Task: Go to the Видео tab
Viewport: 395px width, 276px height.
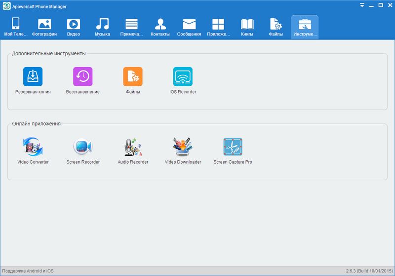Action: tap(73, 27)
